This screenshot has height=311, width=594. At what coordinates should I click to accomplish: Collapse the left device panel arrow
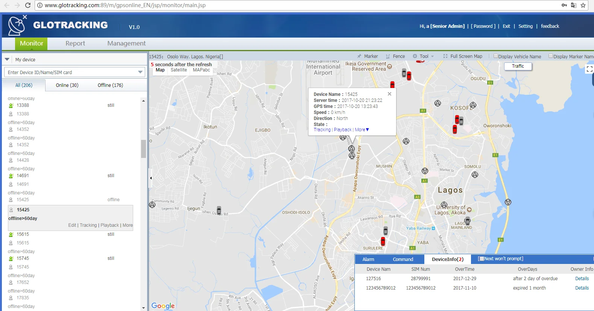click(x=150, y=178)
